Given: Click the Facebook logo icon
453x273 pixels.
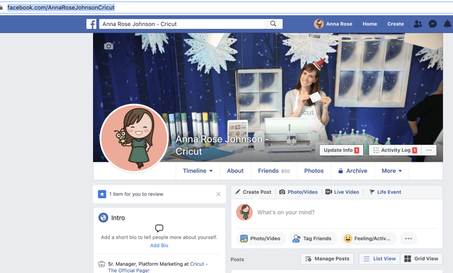Looking at the screenshot, I should coord(91,24).
